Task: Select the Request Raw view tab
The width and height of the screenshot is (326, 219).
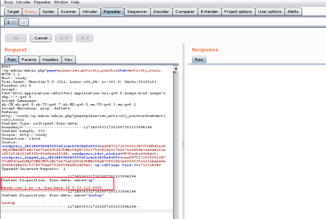Action: click(12, 60)
